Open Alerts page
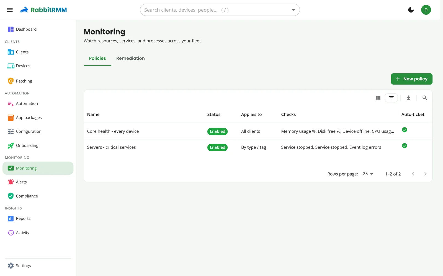 (x=38, y=182)
